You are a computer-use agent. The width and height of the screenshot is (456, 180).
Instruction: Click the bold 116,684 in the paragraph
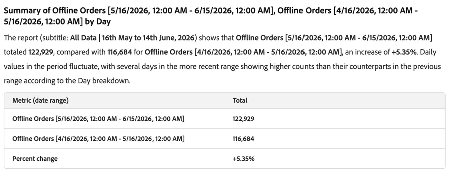click(x=120, y=52)
